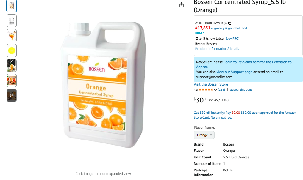Click main product image to expand view

pos(103,86)
